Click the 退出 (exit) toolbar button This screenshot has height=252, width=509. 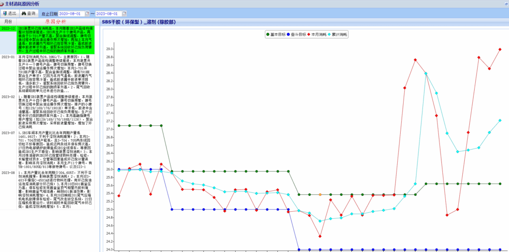10,13
